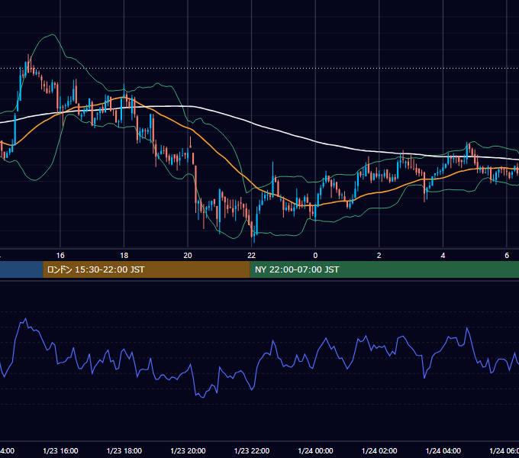519x458 pixels.
Task: Click the blue session bar before ロンドン
Action: (21, 269)
